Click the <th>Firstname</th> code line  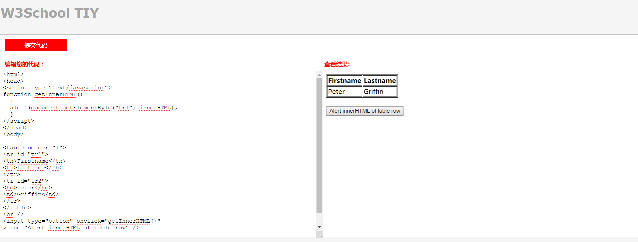click(x=35, y=161)
